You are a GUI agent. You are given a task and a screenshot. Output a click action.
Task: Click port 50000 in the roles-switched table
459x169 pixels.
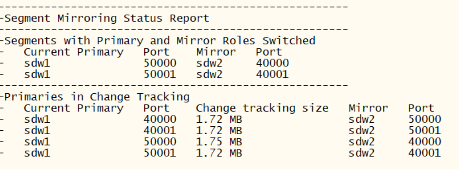pyautogui.click(x=160, y=63)
